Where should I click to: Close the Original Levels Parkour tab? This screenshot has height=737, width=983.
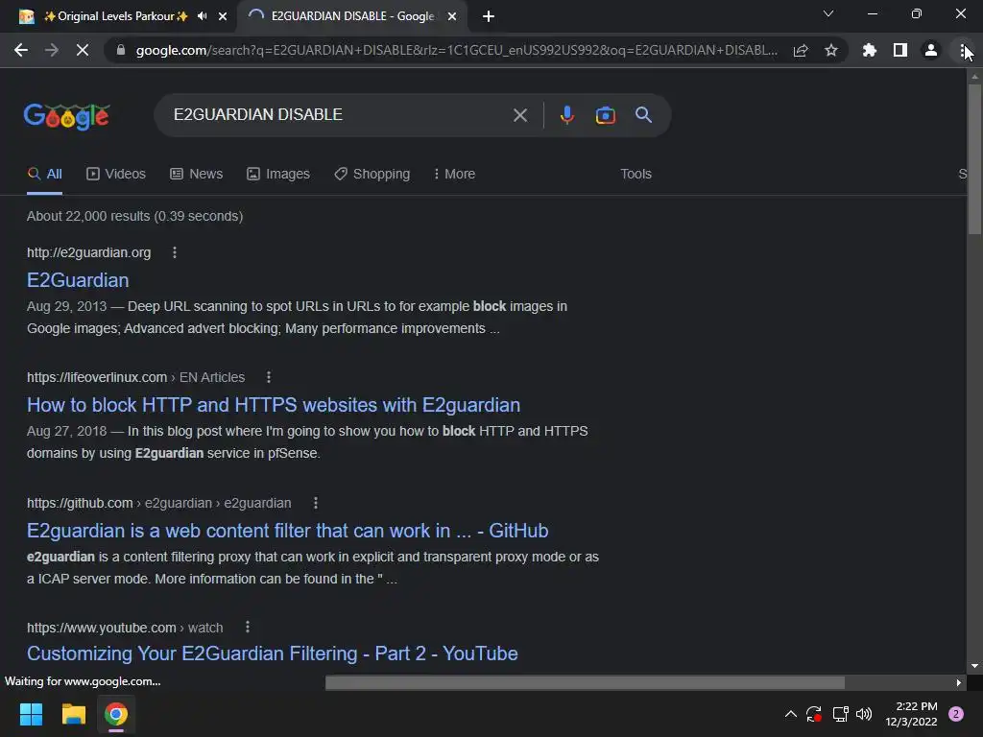[223, 16]
